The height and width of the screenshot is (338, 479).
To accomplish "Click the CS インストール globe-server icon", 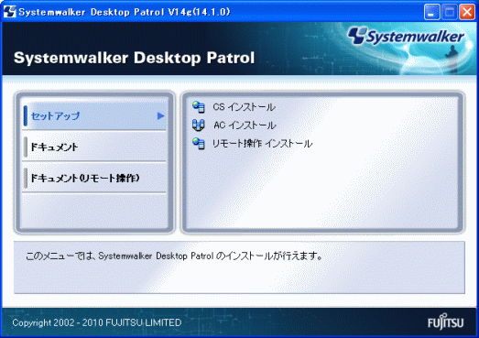I will point(199,107).
